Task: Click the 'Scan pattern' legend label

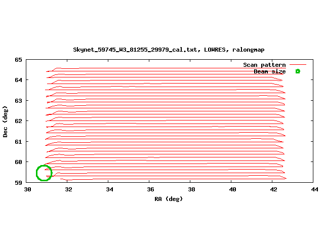Action: tap(264, 65)
